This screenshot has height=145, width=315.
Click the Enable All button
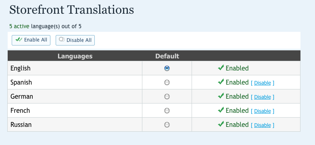point(31,40)
